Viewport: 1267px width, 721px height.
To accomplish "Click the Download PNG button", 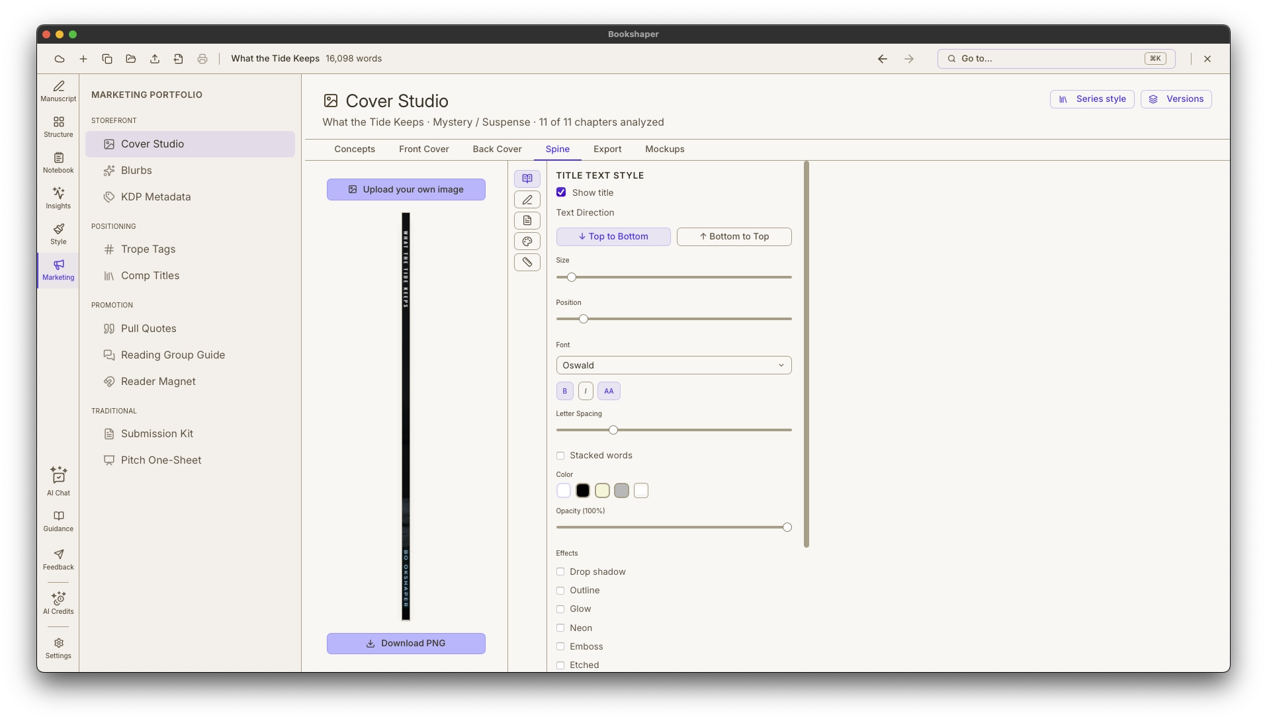I will pyautogui.click(x=406, y=644).
